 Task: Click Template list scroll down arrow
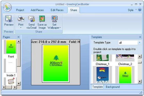pyautogui.click(x=140, y=81)
